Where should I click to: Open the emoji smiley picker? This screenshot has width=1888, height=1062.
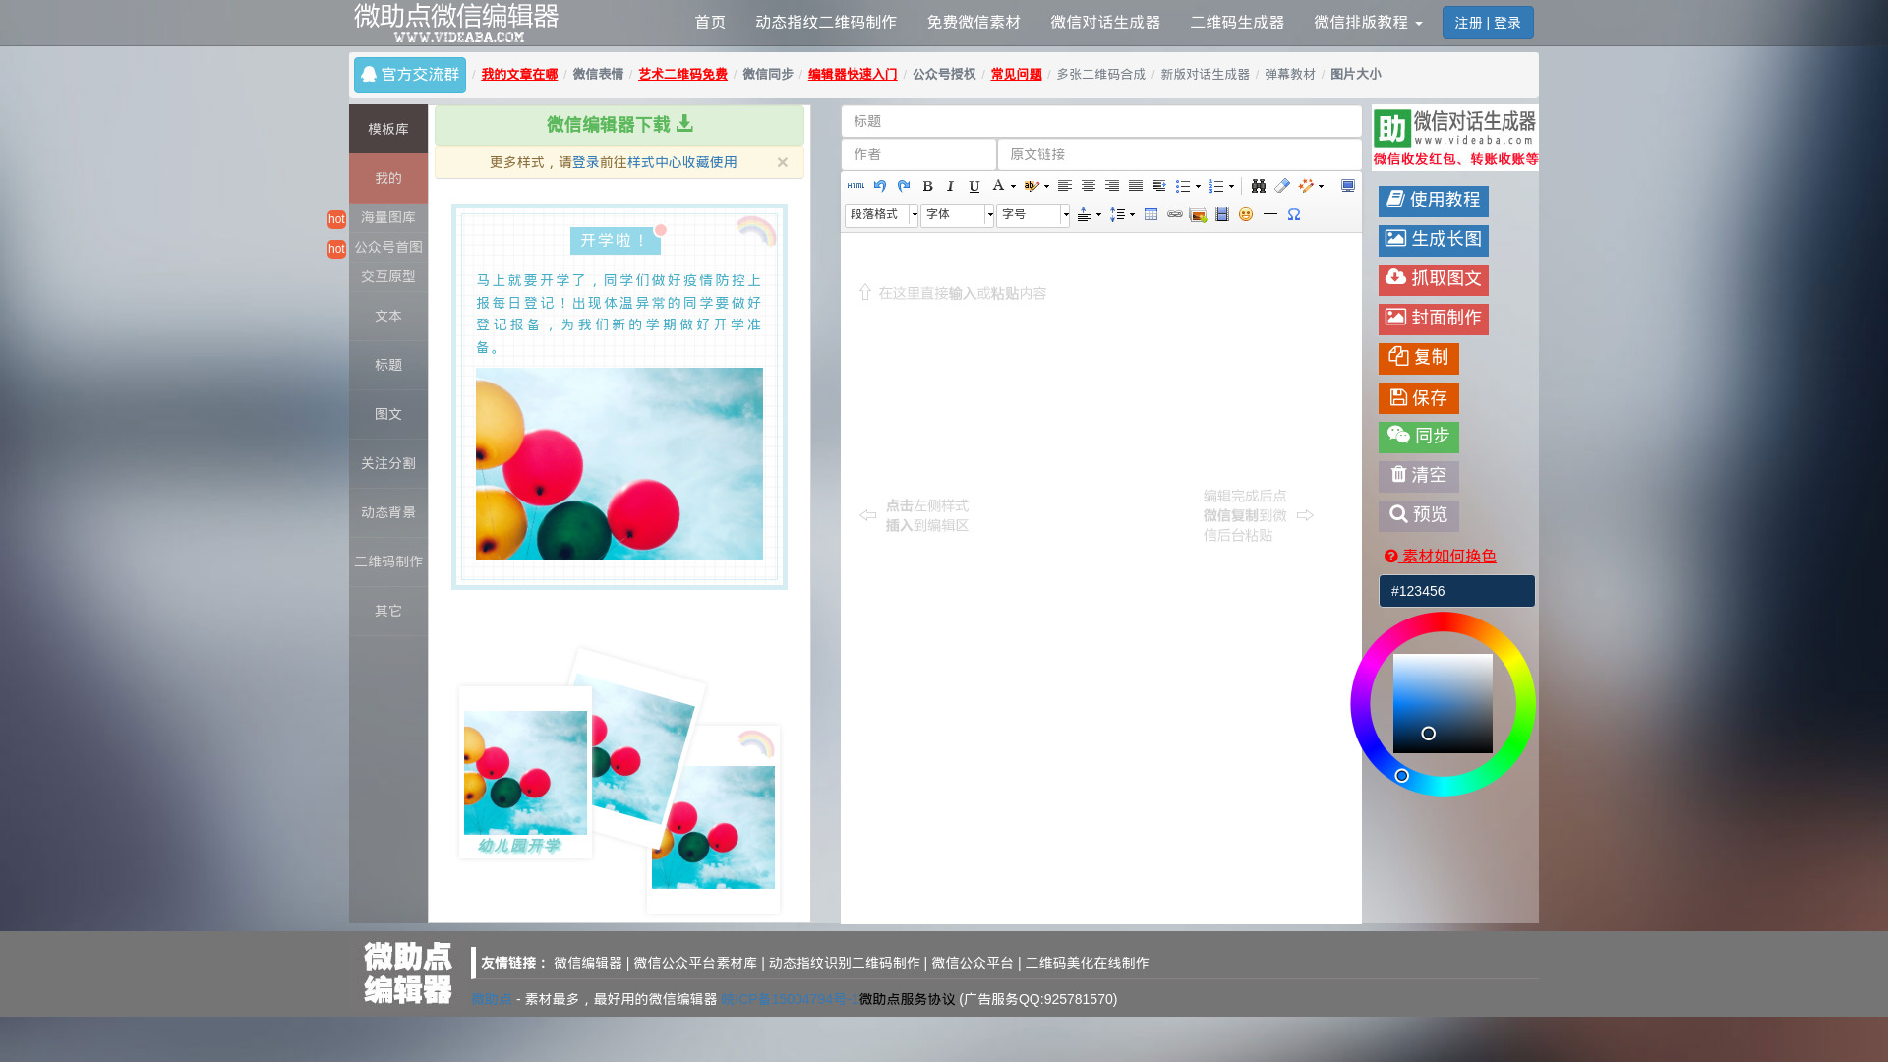click(x=1246, y=214)
